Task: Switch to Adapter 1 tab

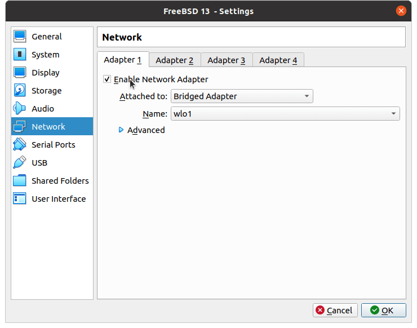Action: click(123, 60)
